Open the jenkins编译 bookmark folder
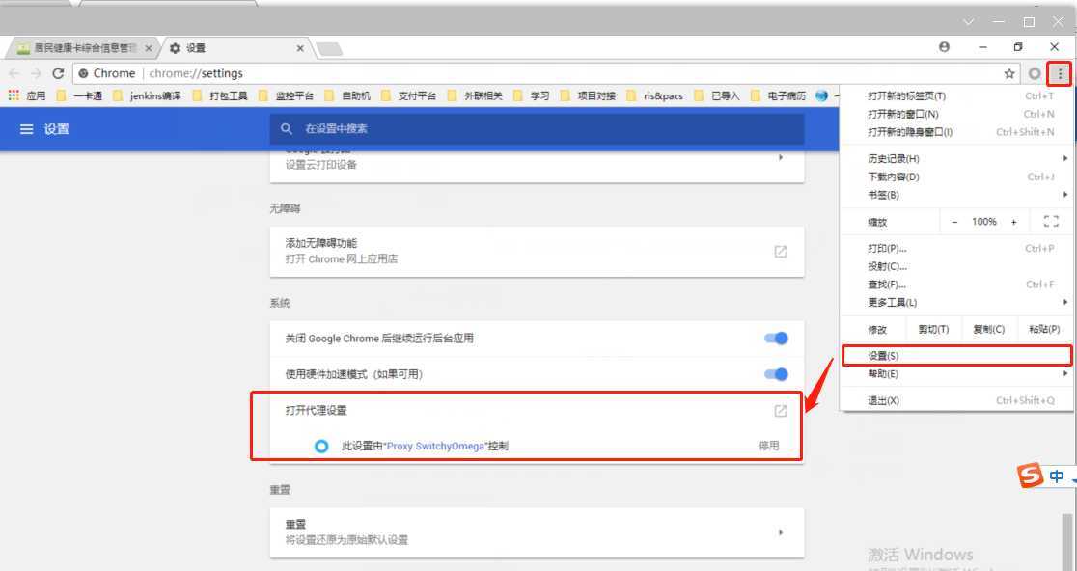This screenshot has height=571, width=1077. (x=147, y=95)
